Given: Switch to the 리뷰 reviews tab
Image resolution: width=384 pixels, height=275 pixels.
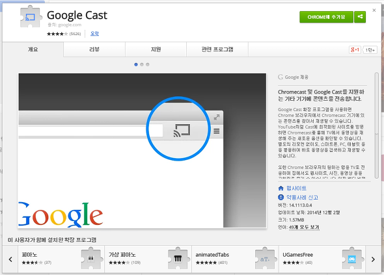Looking at the screenshot, I should pyautogui.click(x=94, y=49).
